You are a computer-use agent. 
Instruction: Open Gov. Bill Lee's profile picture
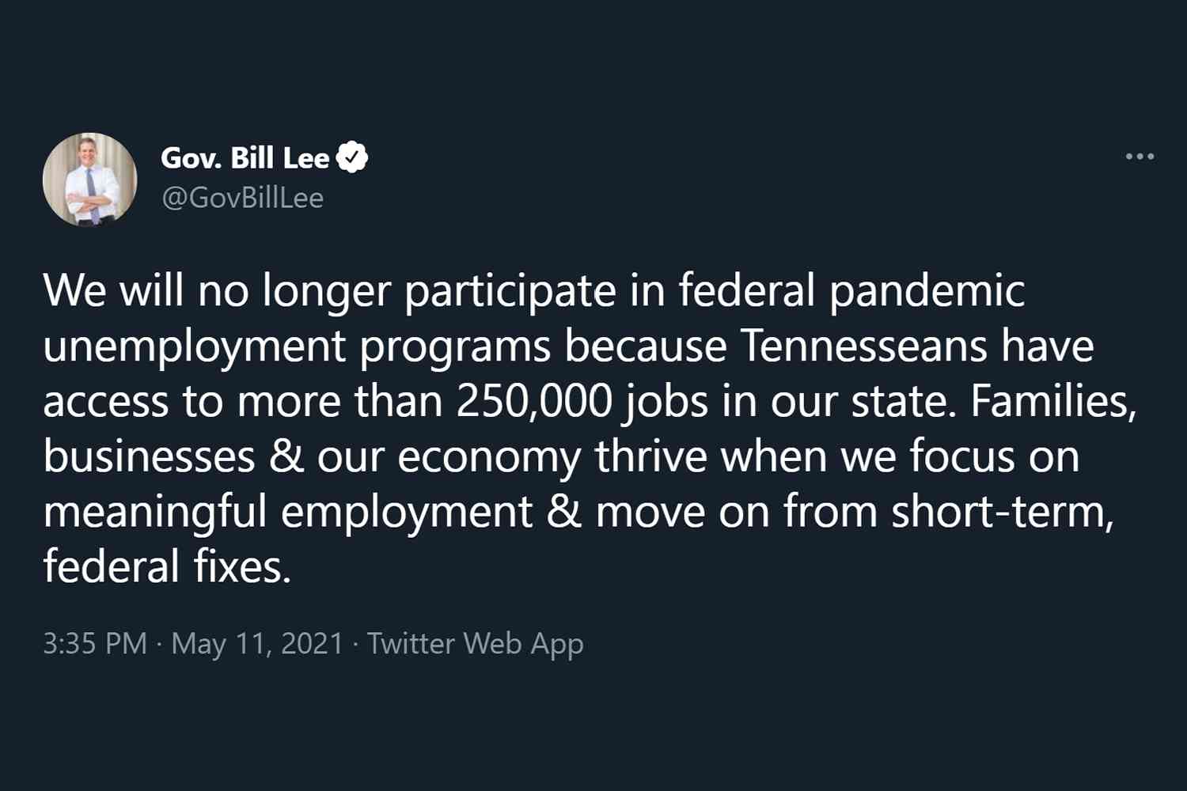tap(89, 180)
